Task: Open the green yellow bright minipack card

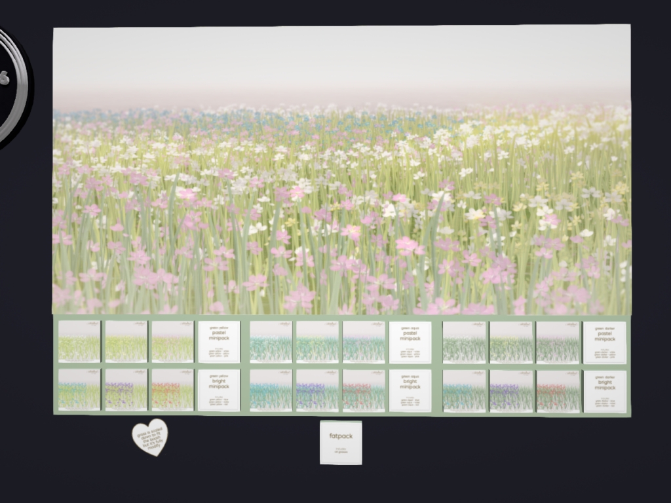Action: [219, 390]
